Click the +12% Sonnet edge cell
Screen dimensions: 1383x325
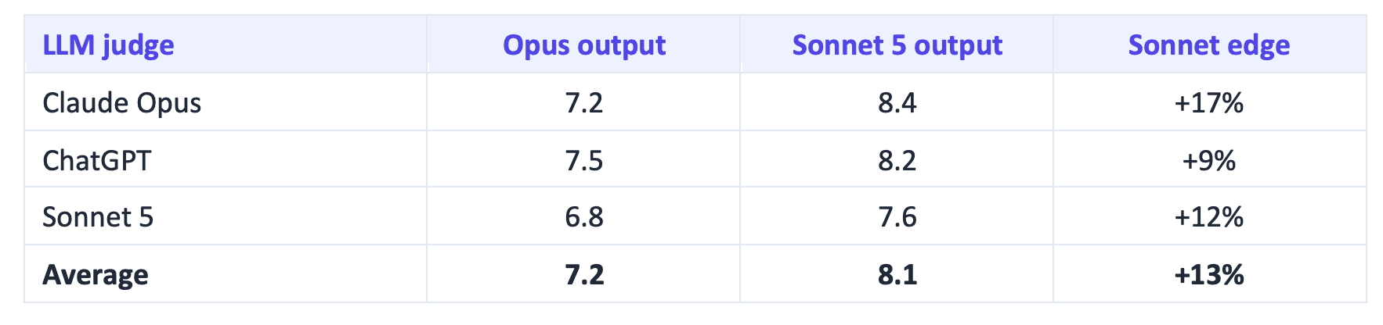click(1209, 216)
